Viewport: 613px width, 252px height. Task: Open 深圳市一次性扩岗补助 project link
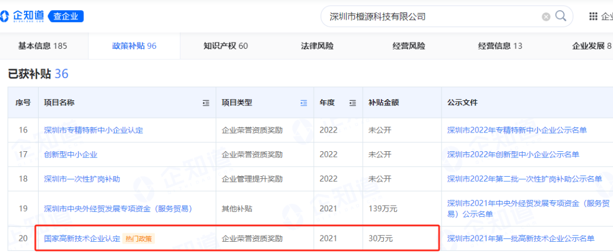(x=82, y=179)
